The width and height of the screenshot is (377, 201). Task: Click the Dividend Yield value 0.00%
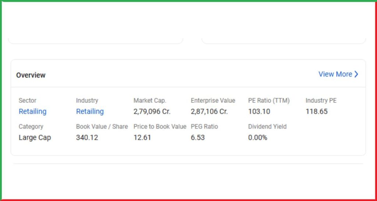(258, 138)
